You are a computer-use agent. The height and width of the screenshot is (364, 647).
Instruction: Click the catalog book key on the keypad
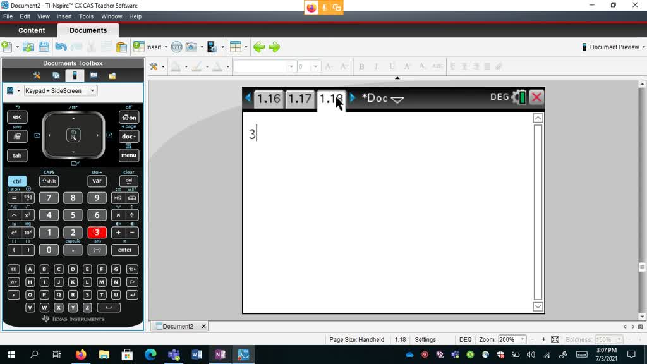tap(132, 198)
